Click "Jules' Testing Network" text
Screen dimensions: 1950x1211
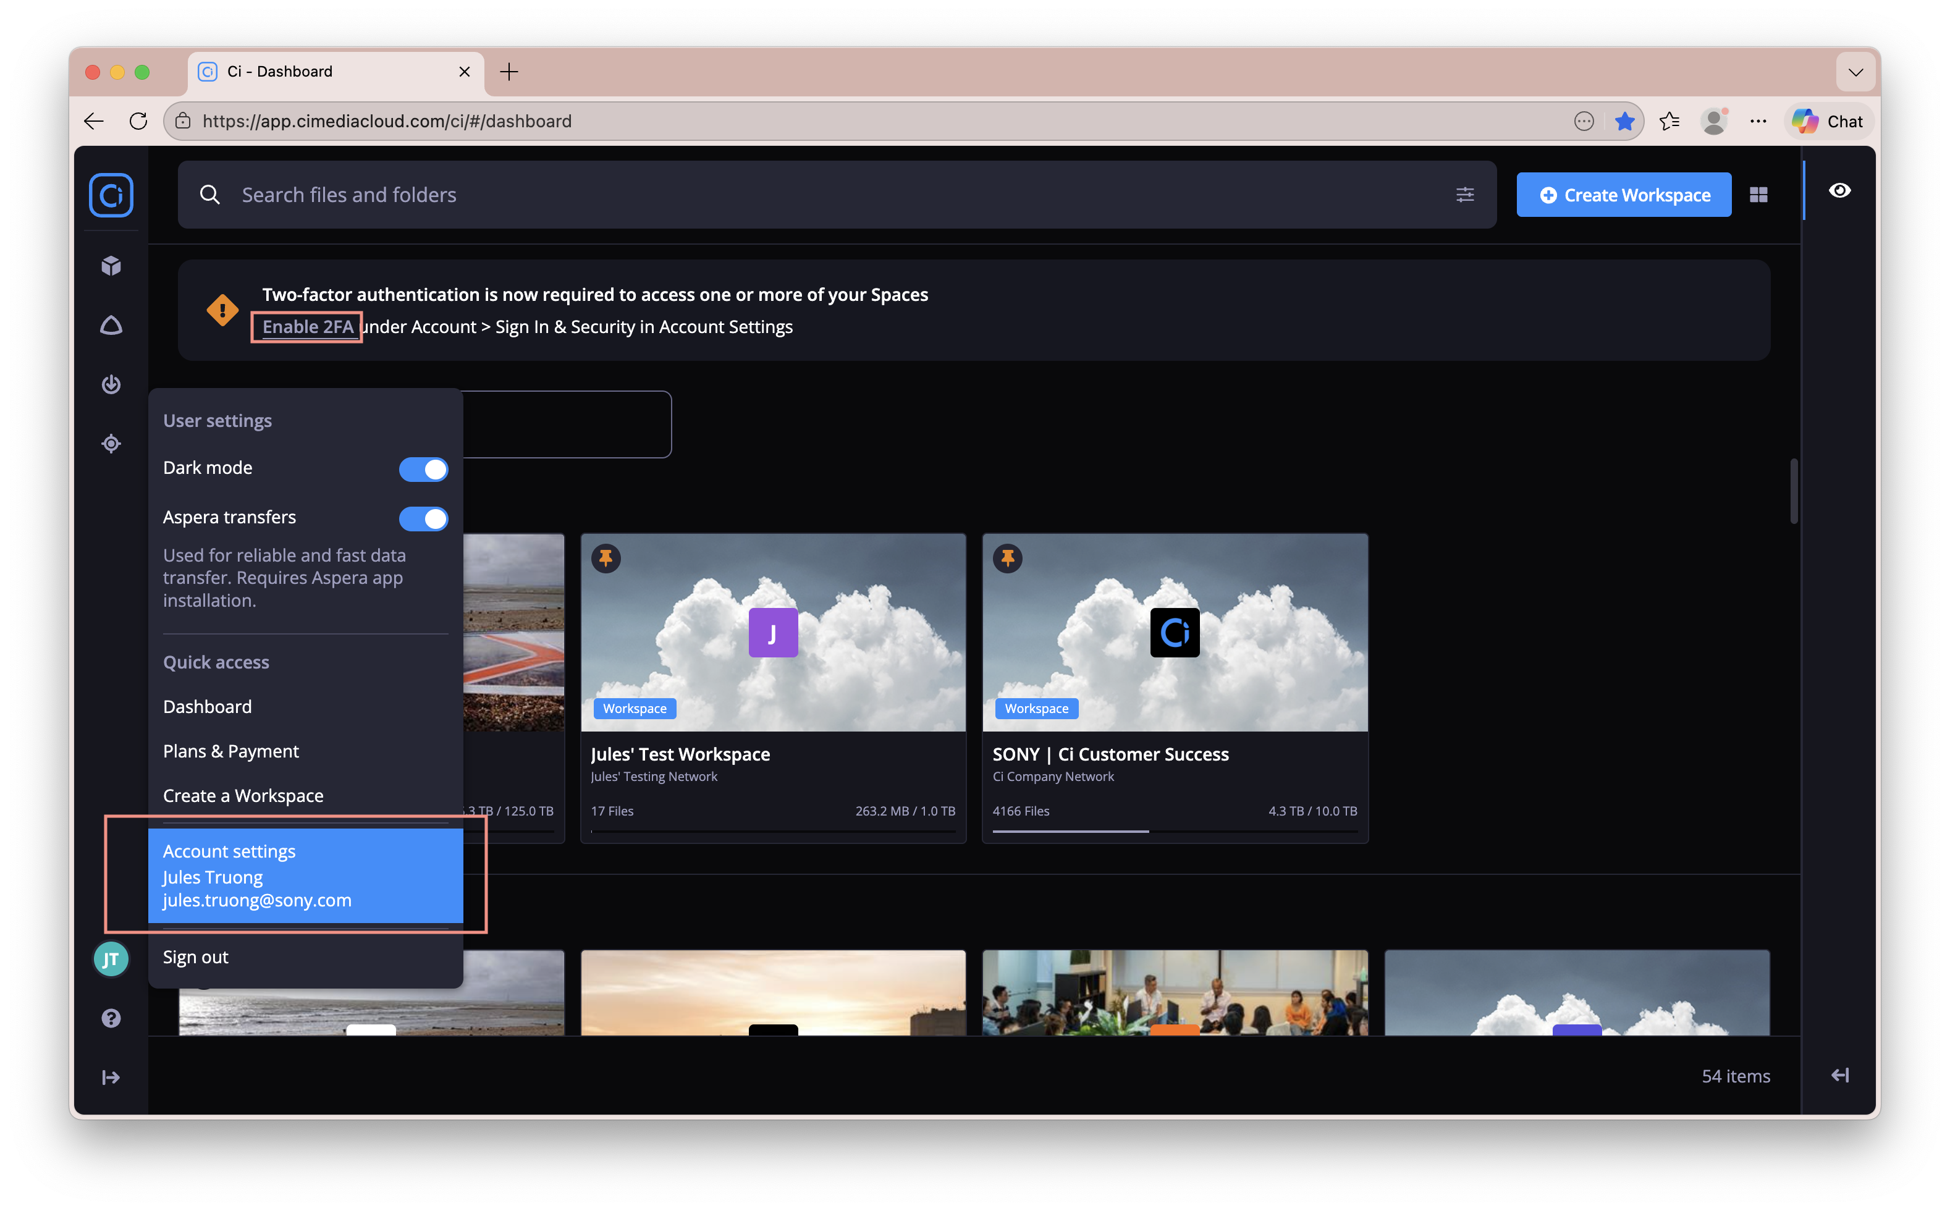click(654, 776)
